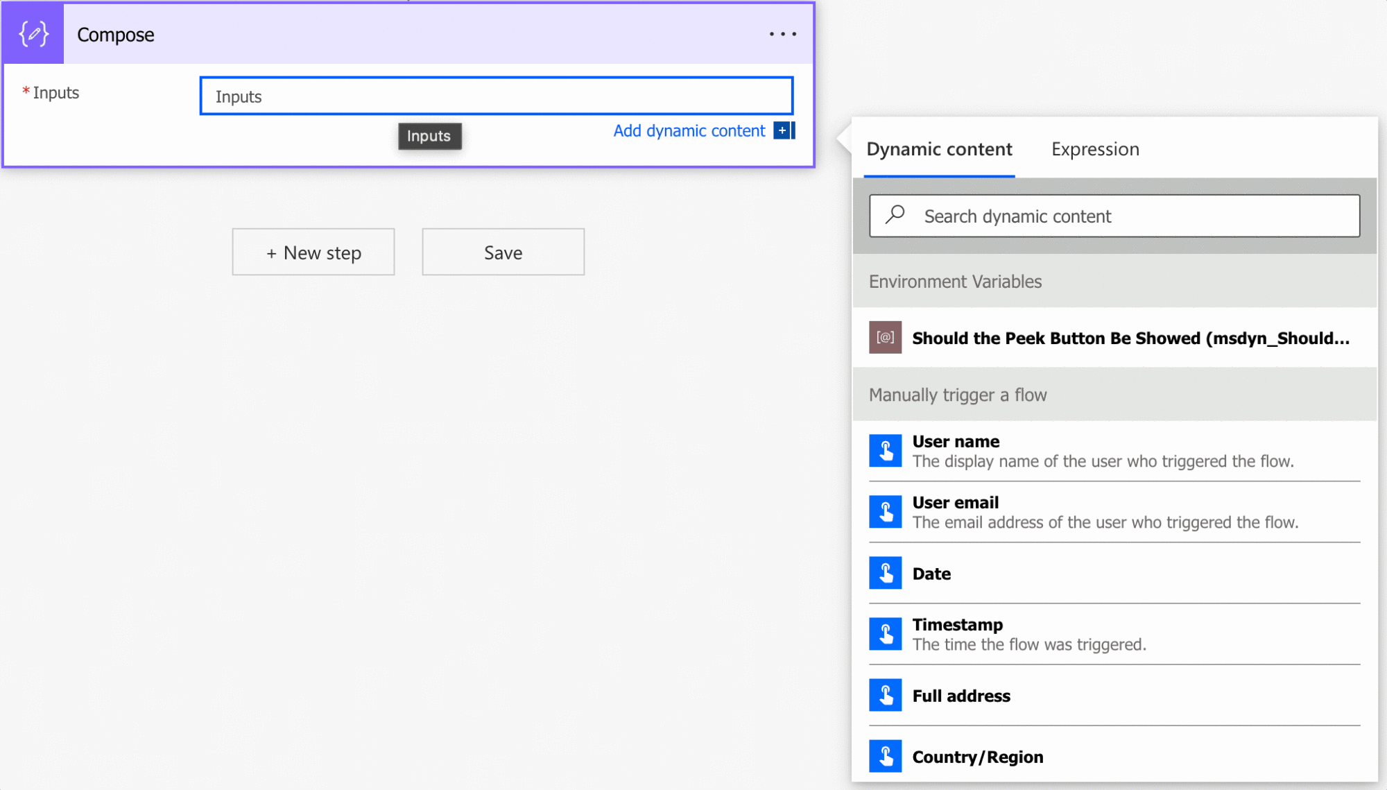
Task: Click the search magnifier icon
Action: pyautogui.click(x=895, y=215)
